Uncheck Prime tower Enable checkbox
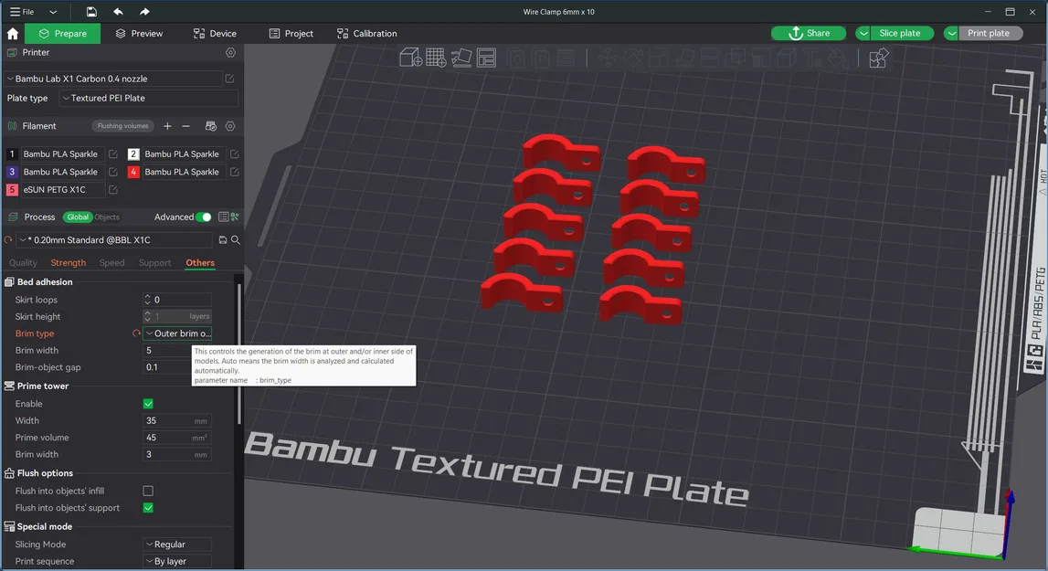 pos(148,404)
